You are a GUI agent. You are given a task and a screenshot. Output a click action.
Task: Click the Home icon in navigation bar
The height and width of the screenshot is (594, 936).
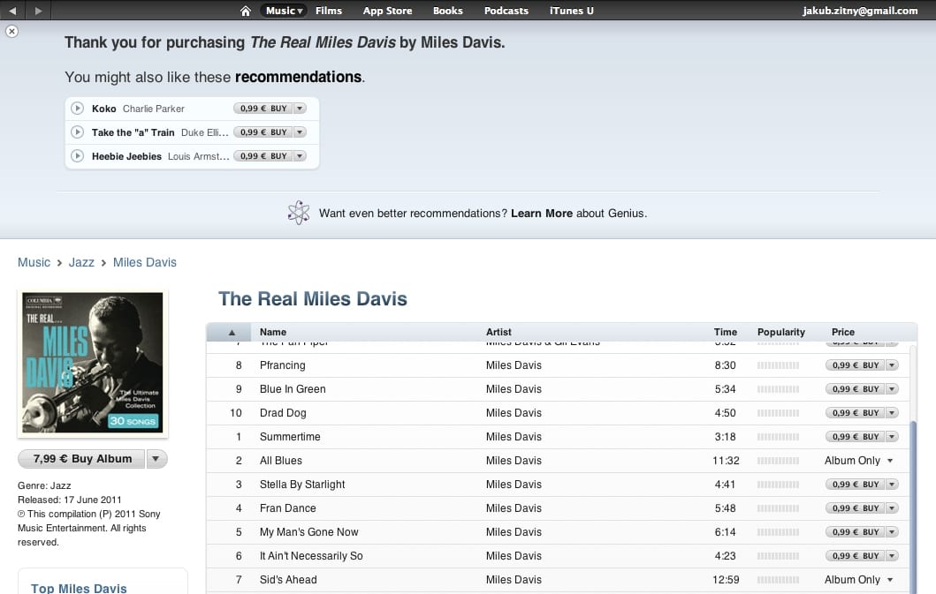(246, 11)
